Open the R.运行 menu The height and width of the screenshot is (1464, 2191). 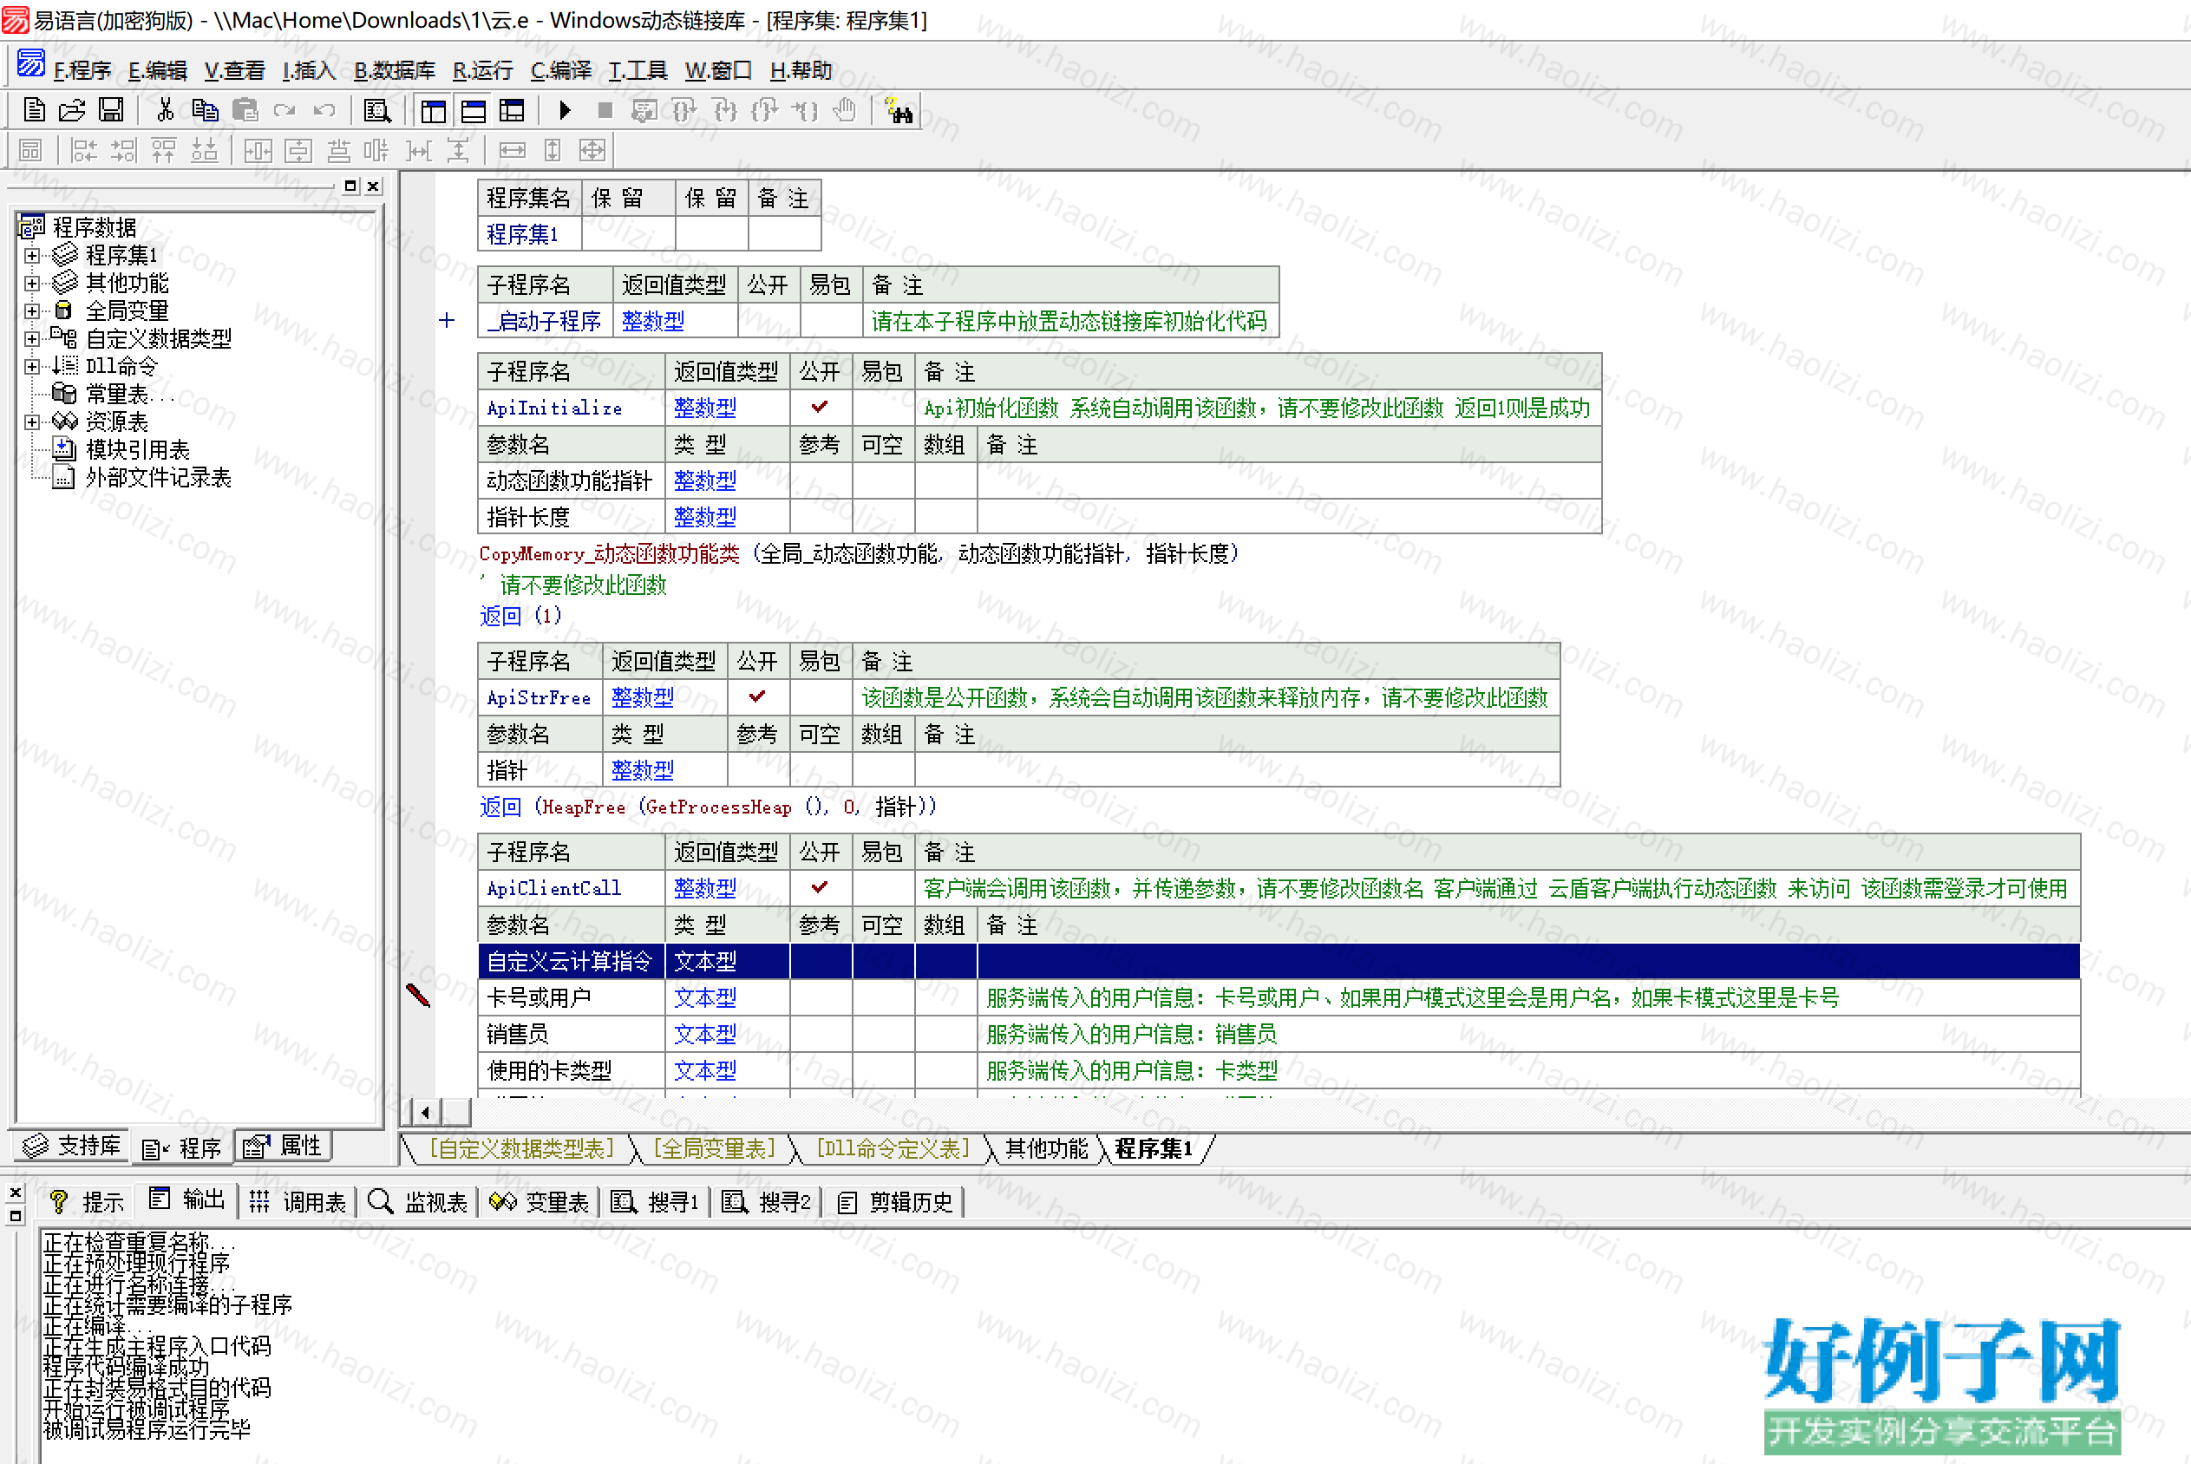pyautogui.click(x=482, y=70)
